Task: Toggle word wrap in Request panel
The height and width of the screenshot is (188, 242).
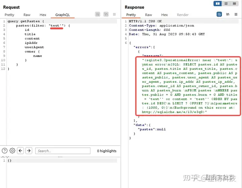Action: click(x=97, y=14)
